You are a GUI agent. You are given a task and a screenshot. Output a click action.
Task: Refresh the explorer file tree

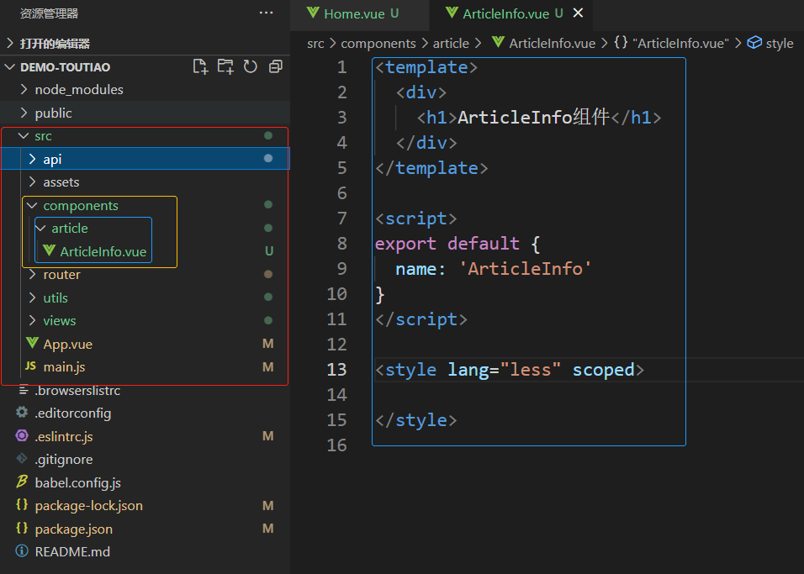pos(250,67)
